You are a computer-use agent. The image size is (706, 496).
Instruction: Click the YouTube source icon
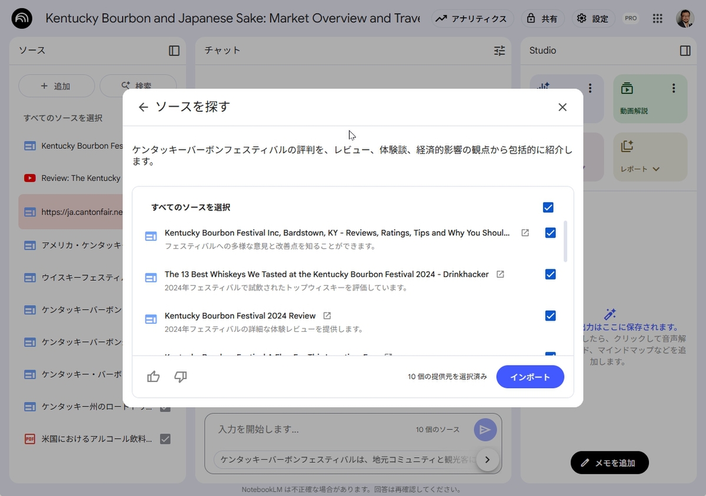coord(30,178)
